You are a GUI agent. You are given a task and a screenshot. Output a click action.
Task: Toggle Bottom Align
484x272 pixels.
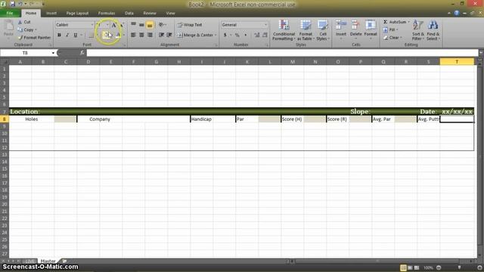pyautogui.click(x=150, y=25)
